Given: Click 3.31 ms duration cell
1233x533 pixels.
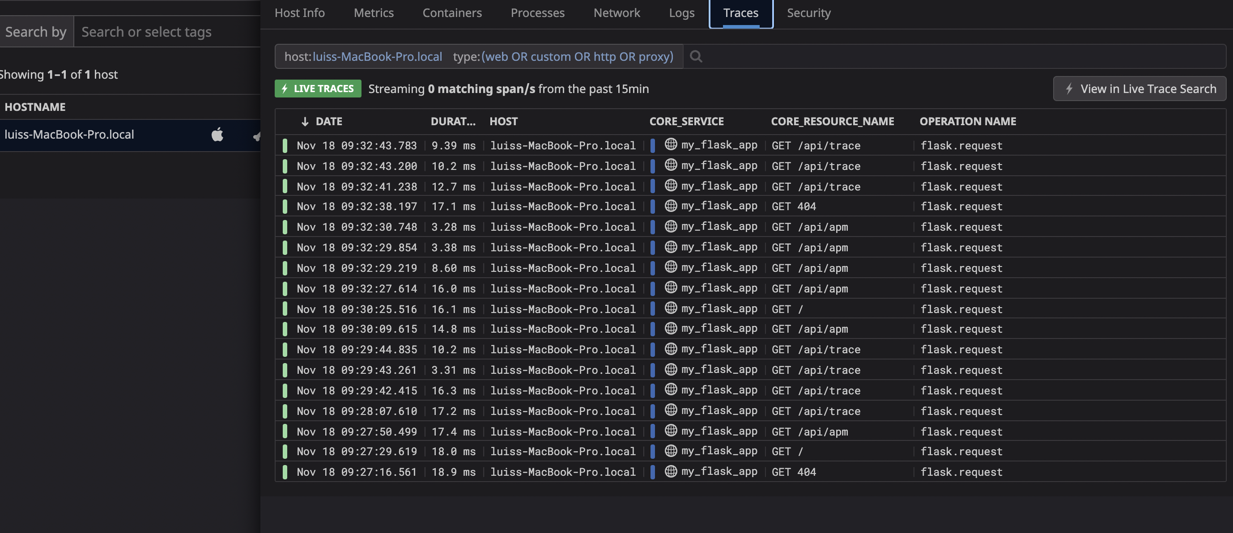Looking at the screenshot, I should point(453,370).
